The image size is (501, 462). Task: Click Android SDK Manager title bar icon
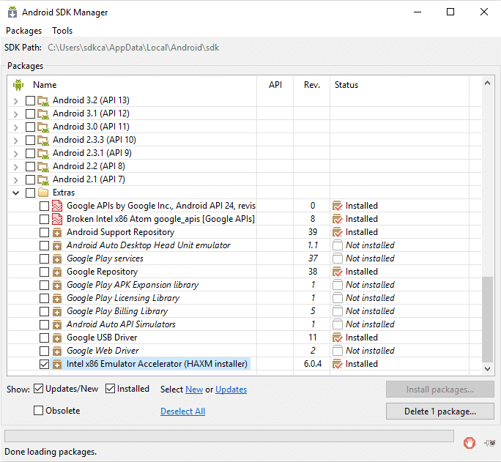(x=12, y=12)
